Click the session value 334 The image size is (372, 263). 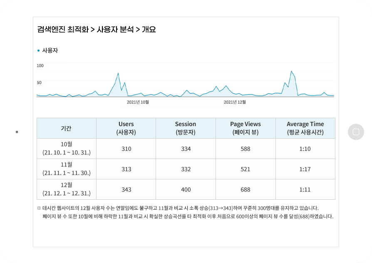click(x=186, y=149)
